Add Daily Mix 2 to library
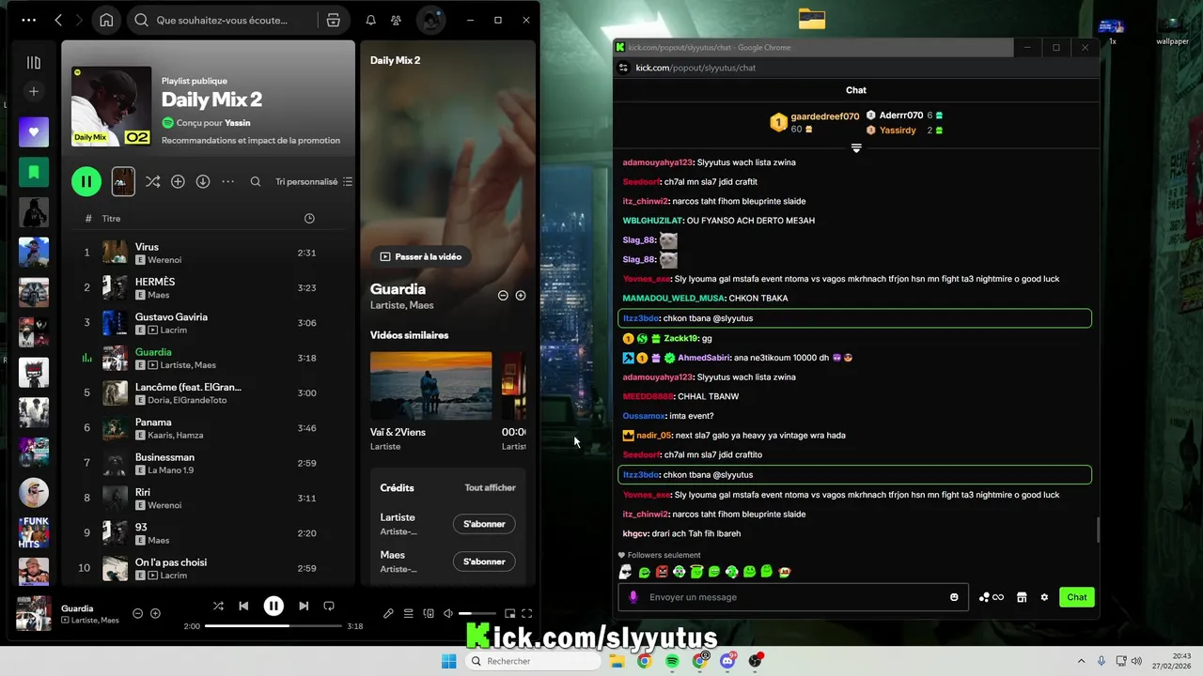The width and height of the screenshot is (1203, 676). coord(178,181)
